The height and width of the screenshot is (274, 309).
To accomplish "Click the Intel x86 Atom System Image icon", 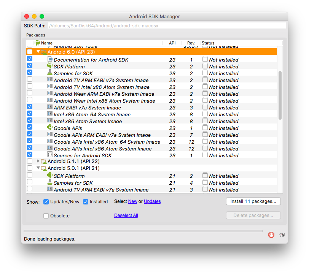I will click(50, 120).
